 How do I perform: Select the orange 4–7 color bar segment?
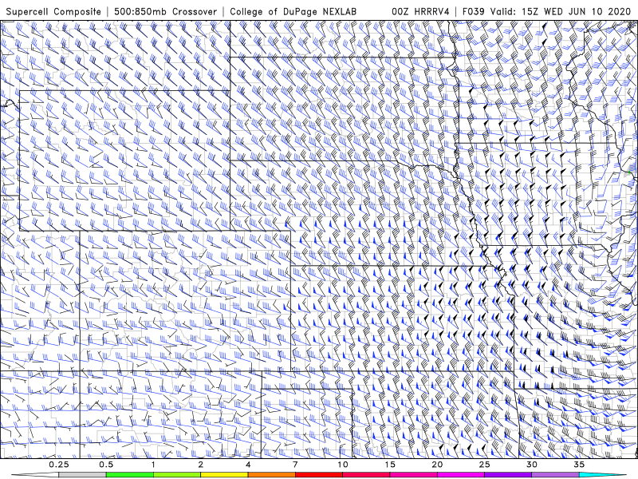[x=271, y=475]
